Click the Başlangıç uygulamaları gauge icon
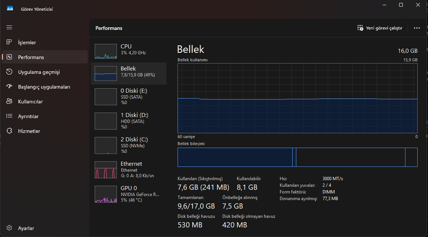This screenshot has width=428, height=237. point(9,86)
